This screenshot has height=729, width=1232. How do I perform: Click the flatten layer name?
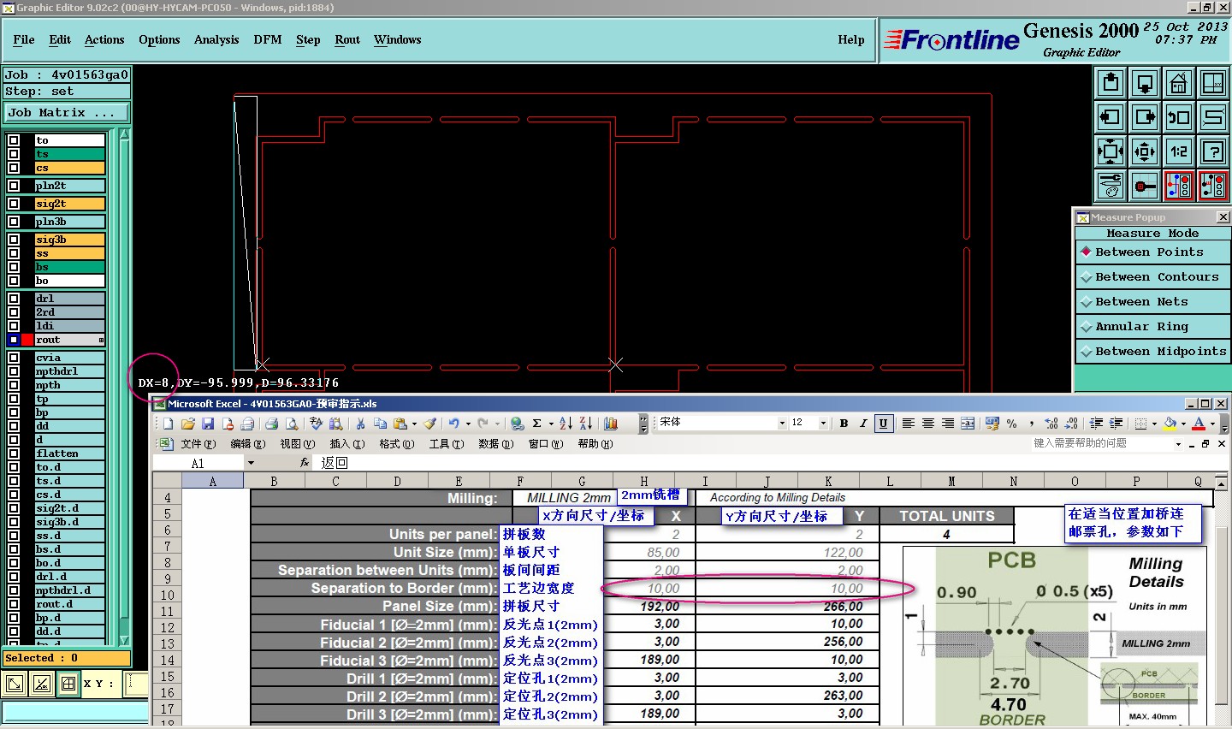coord(69,453)
